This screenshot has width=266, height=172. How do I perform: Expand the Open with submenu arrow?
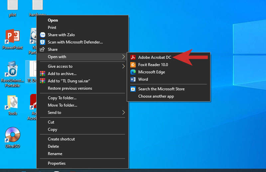pos(123,57)
